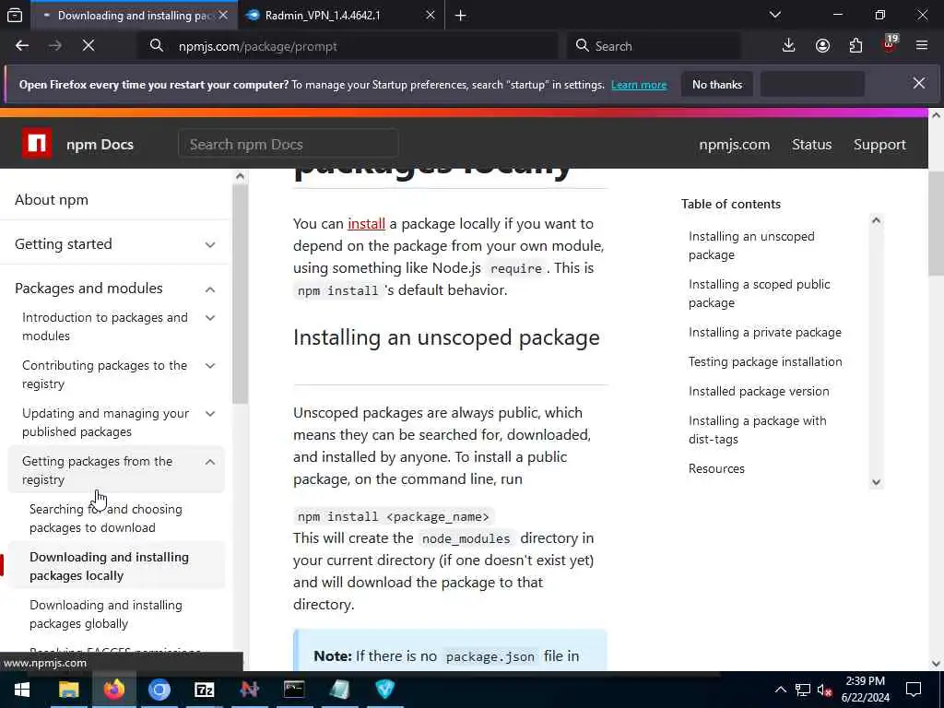Open Firefox application hamburger menu

(x=922, y=46)
